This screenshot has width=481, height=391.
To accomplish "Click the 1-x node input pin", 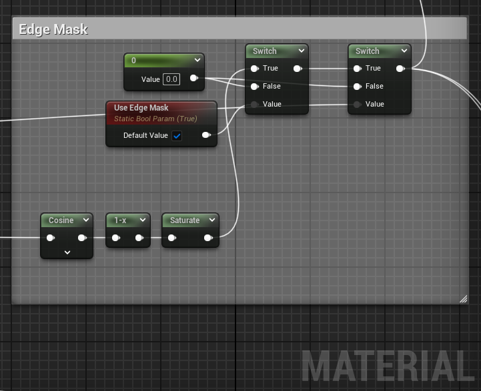I will point(115,238).
